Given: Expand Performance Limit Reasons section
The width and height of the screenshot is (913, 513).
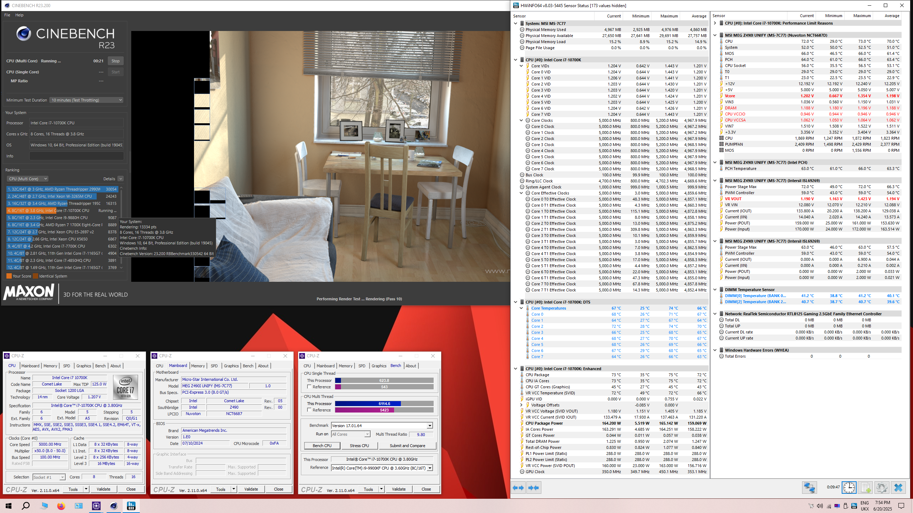Looking at the screenshot, I should pos(715,23).
